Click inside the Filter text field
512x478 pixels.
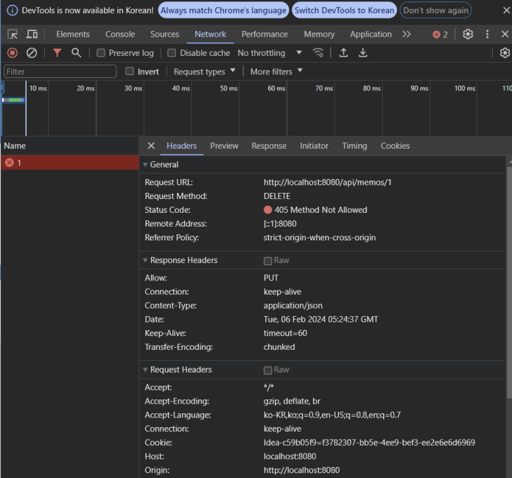[60, 72]
